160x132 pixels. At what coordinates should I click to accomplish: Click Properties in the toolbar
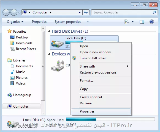[39, 22]
